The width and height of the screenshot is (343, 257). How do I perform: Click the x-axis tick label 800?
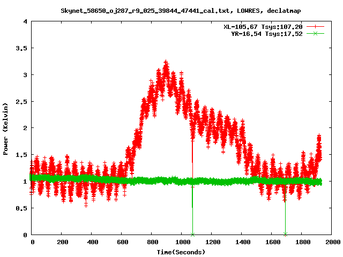click(152, 242)
